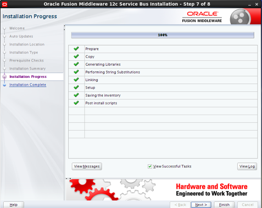Select the Installation Progress step

28,77
